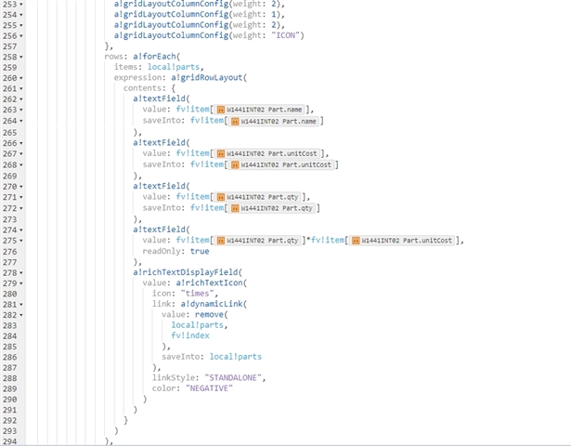
Task: Click the "ICON" weight string on line 256
Action: pos(286,35)
